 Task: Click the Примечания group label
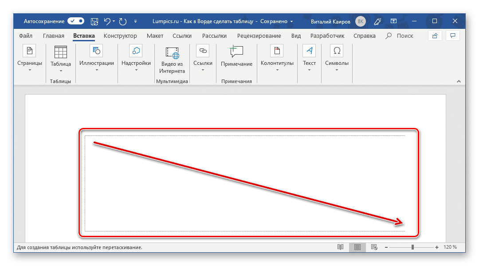click(236, 81)
